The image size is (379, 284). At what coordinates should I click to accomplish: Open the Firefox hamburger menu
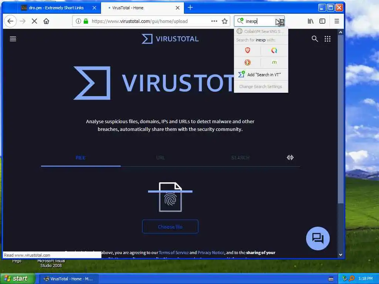337,21
